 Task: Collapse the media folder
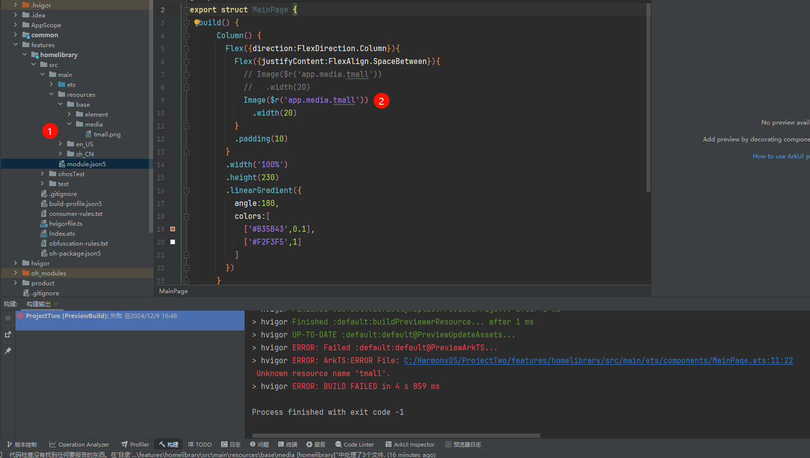click(x=69, y=124)
